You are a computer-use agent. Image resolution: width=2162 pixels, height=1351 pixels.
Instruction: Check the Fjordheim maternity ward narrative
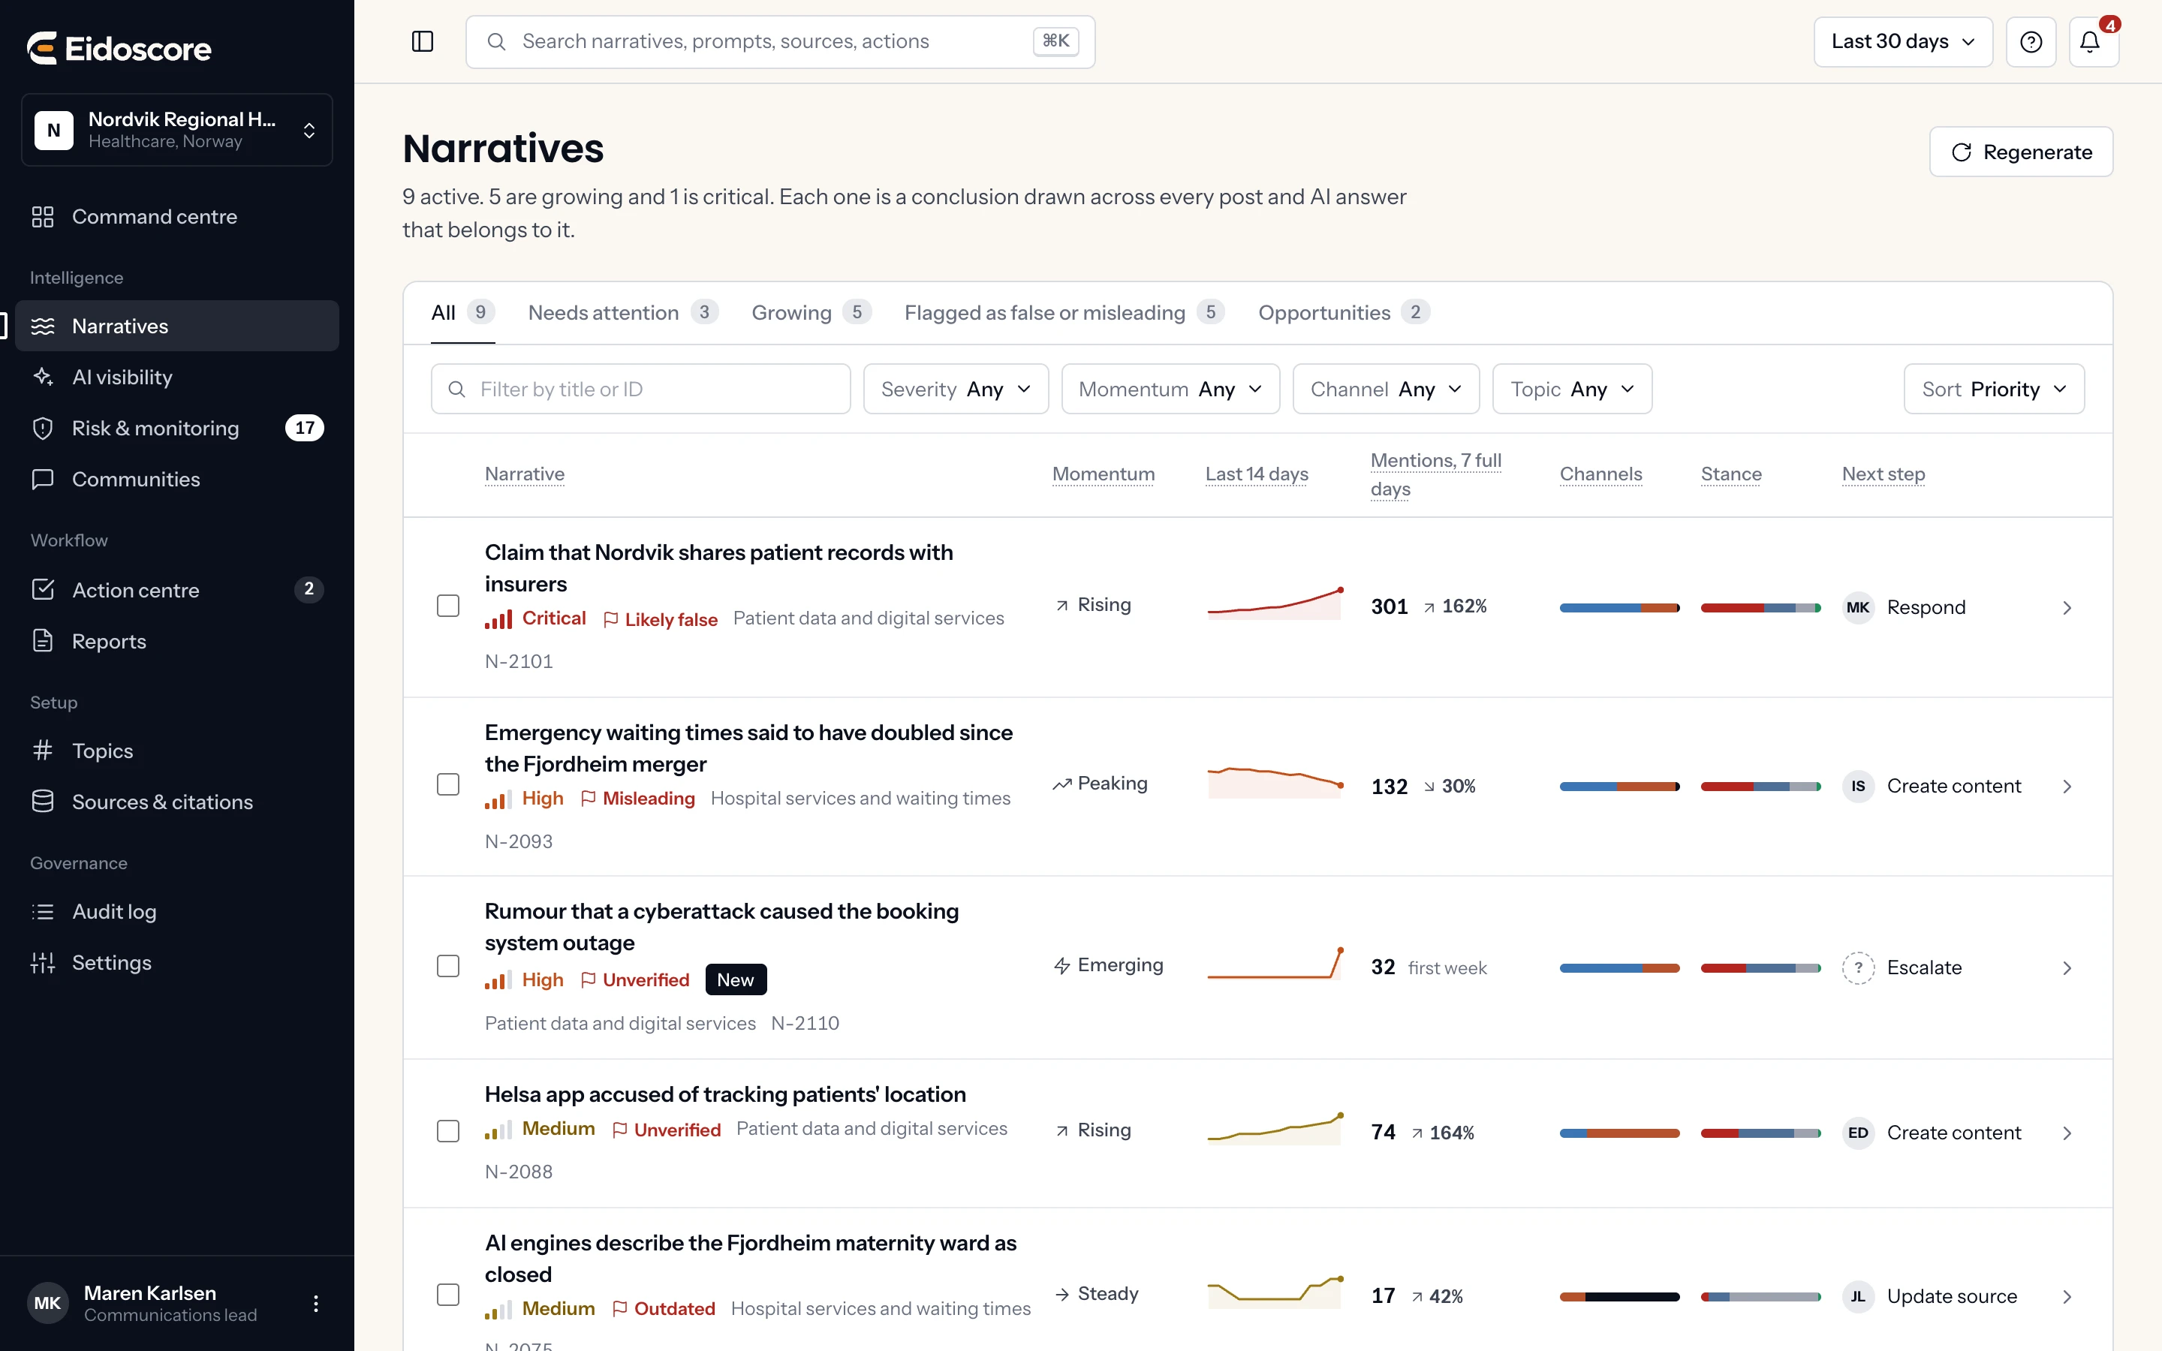[x=448, y=1295]
